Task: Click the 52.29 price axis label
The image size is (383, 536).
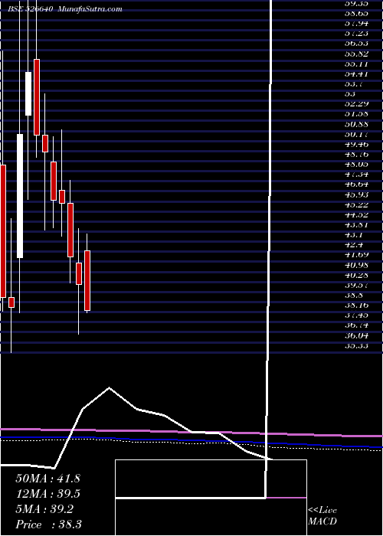Action: coord(356,104)
